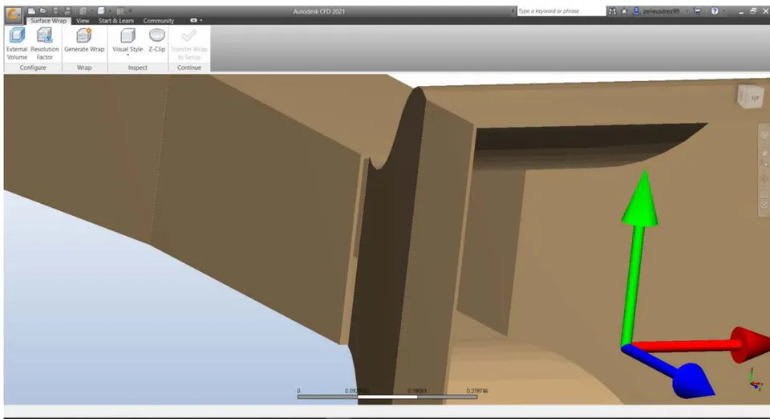The image size is (770, 419).
Task: Click the New file icon in quick access toolbar
Action: (x=31, y=10)
